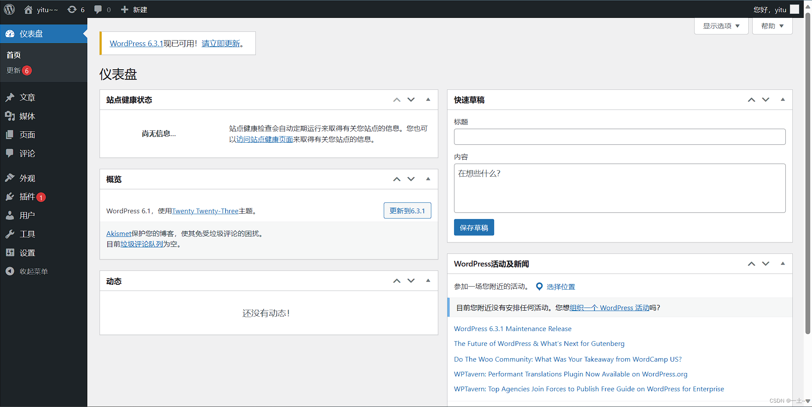Click the location pin icon for events
This screenshot has height=407, width=812.
pyautogui.click(x=539, y=287)
